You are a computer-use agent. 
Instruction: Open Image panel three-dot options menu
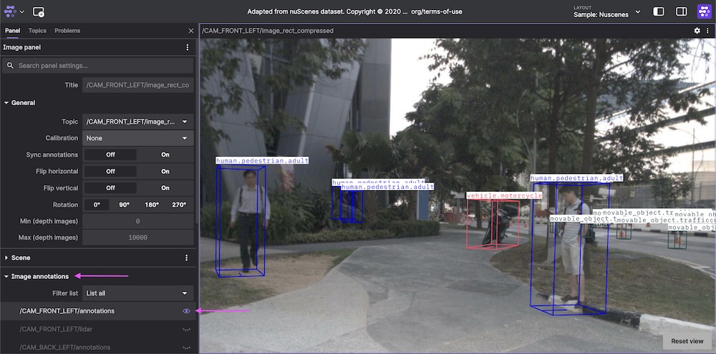tap(187, 47)
